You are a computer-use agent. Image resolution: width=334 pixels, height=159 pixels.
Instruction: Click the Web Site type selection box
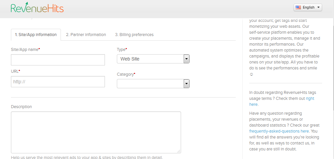150,59
